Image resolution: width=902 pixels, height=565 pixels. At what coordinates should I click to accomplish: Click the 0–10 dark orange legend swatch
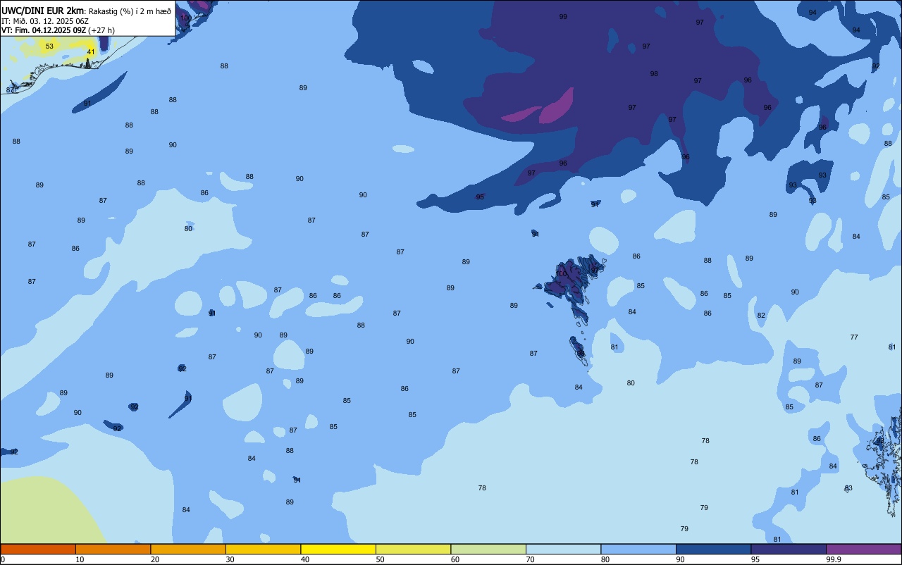pos(38,549)
